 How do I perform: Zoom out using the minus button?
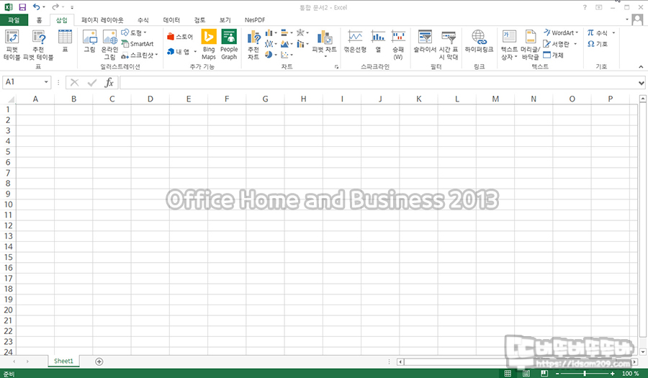tap(557, 374)
